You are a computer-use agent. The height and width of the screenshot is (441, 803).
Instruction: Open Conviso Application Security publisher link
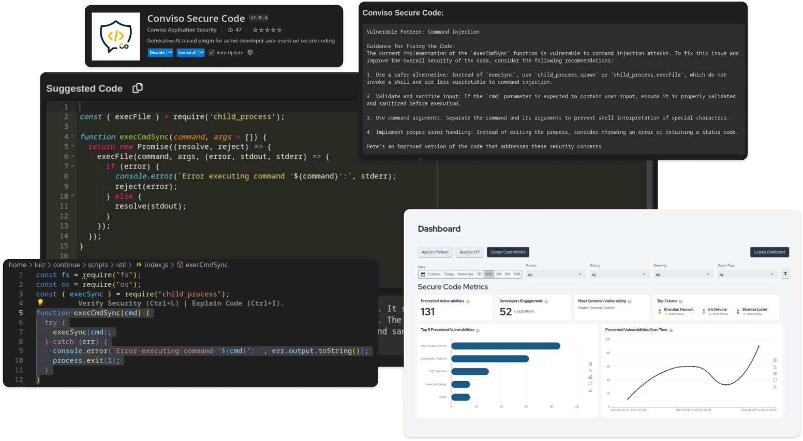182,30
